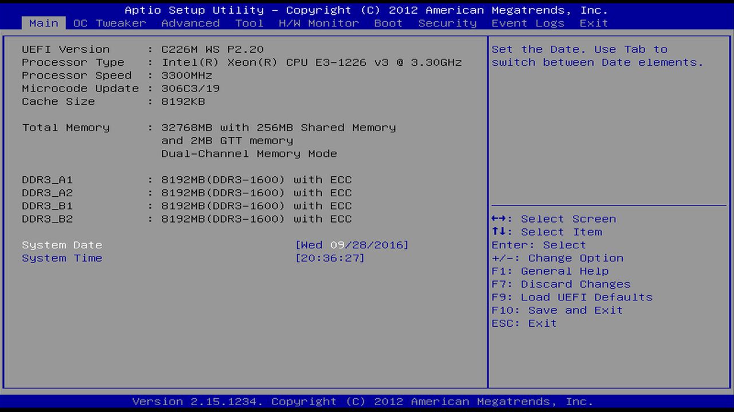Image resolution: width=734 pixels, height=412 pixels.
Task: Click the UEFI Version C226M WS P2.20 value
Action: point(213,49)
